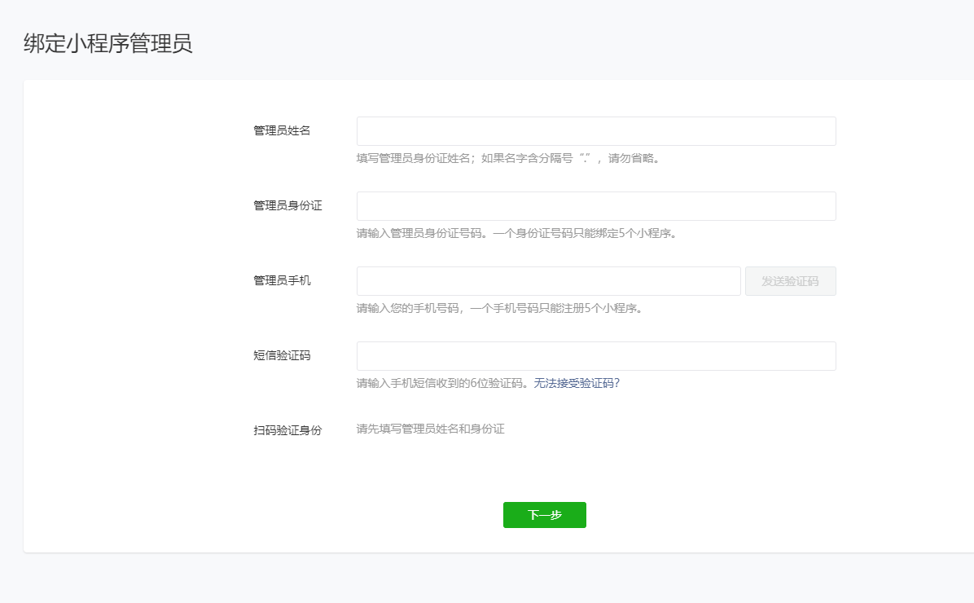
Task: Click the 管理员手机 field label
Action: tap(282, 280)
